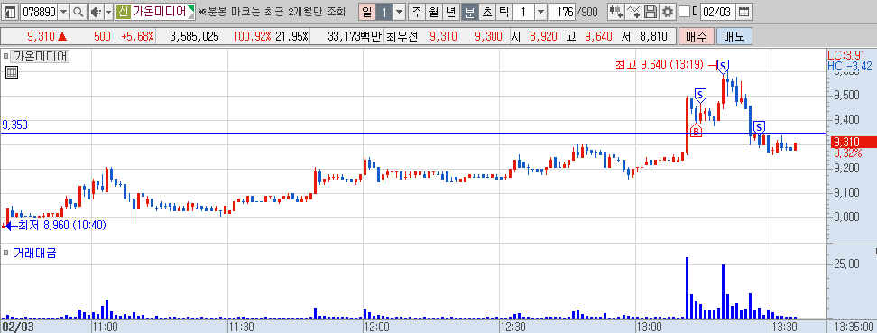Toggle the 거래대금 panel legend square

tap(5, 253)
